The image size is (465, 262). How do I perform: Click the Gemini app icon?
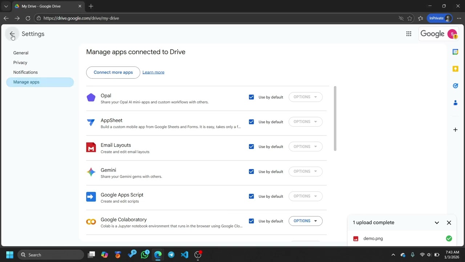coord(91,172)
